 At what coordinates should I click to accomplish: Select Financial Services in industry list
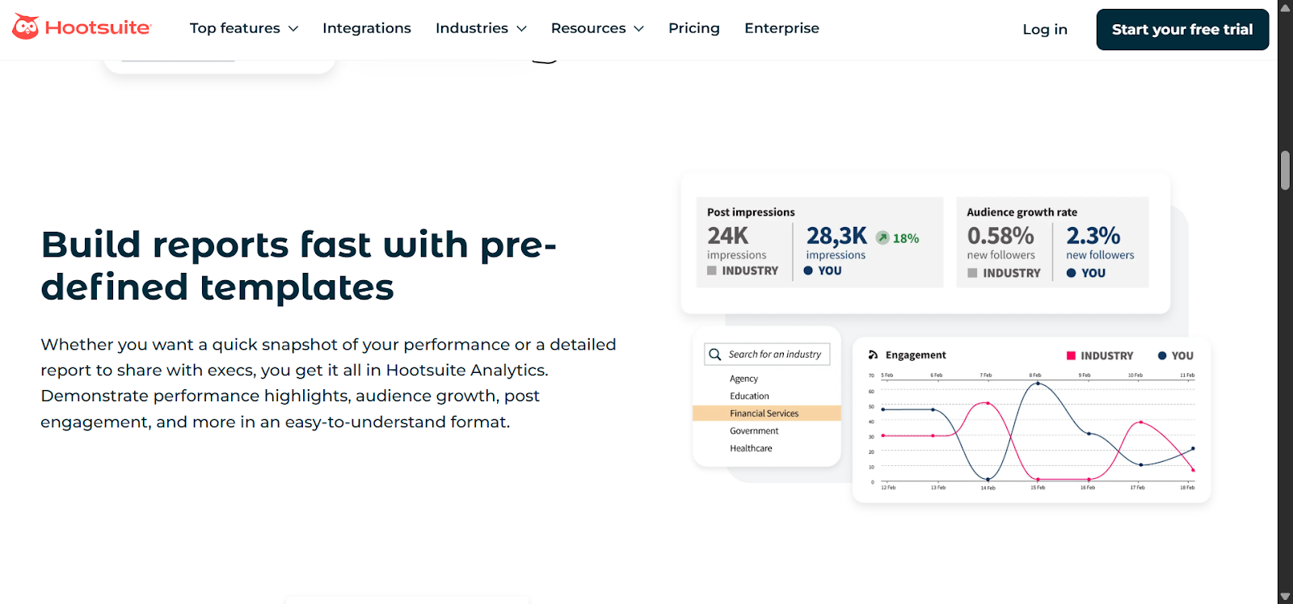click(x=764, y=413)
